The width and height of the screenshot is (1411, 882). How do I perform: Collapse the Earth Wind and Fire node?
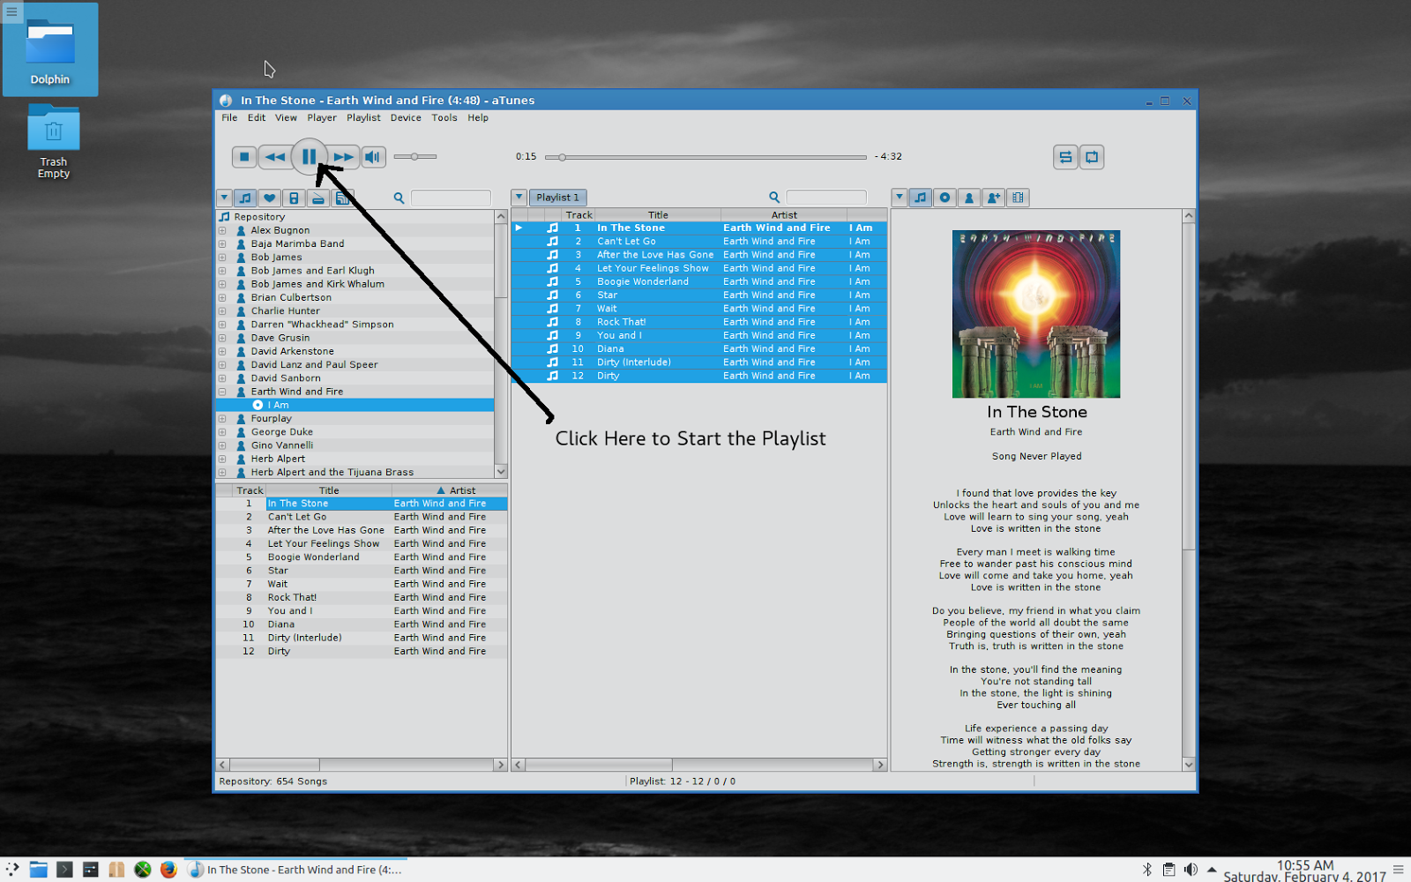(222, 392)
